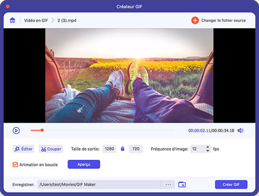Click the video preview image
This screenshot has height=196, width=259.
tap(129, 76)
